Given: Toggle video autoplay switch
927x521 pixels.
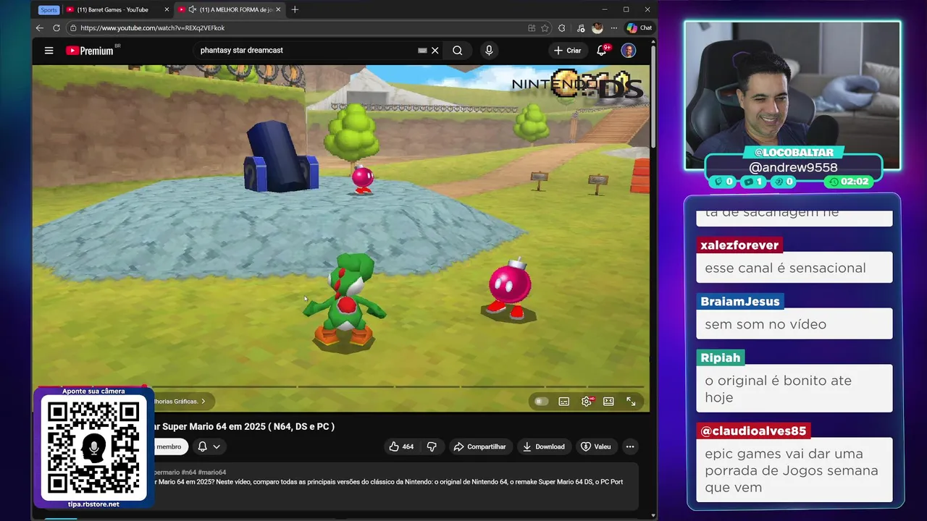Looking at the screenshot, I should tap(541, 402).
